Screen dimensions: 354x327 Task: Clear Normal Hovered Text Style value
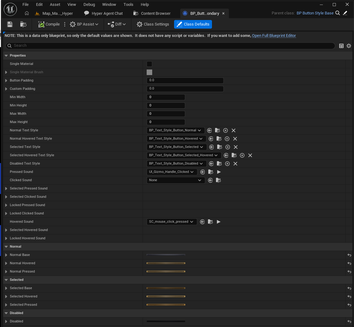point(235,139)
